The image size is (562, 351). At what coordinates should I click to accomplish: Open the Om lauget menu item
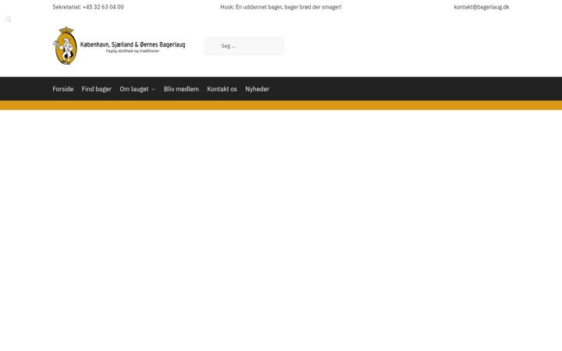(x=134, y=89)
